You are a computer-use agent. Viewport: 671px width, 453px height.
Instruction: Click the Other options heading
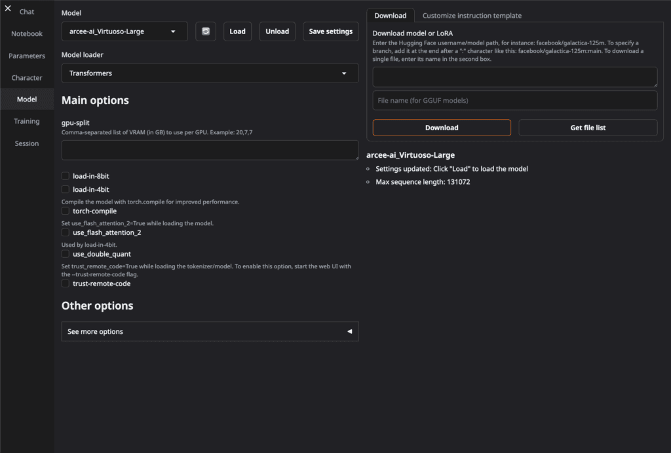(97, 306)
